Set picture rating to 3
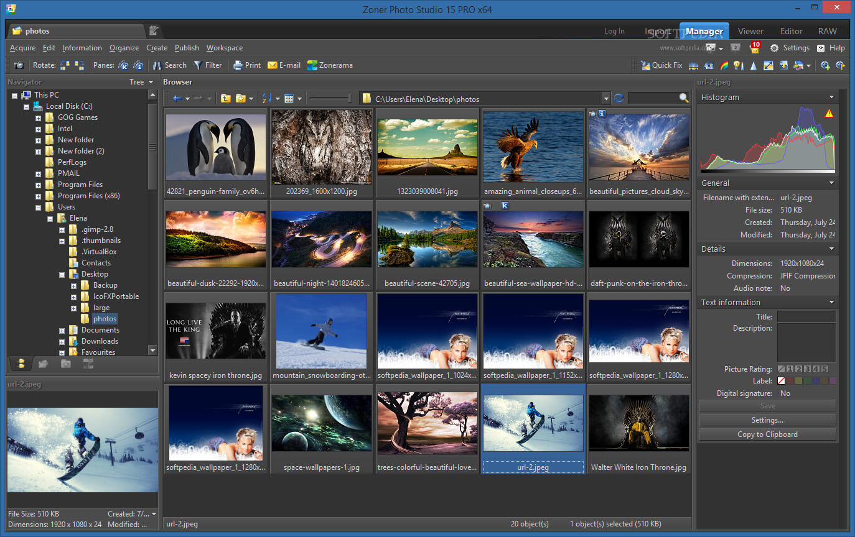This screenshot has width=855, height=537. pos(807,369)
